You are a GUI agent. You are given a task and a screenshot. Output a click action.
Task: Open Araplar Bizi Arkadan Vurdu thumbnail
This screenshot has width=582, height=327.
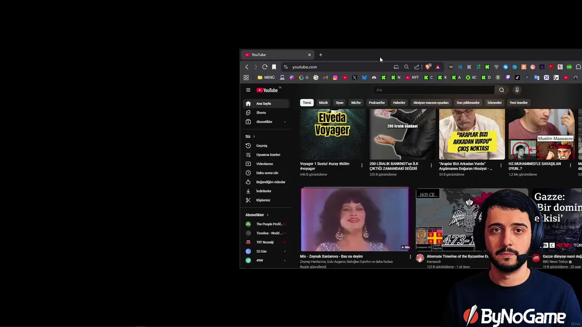click(472, 134)
